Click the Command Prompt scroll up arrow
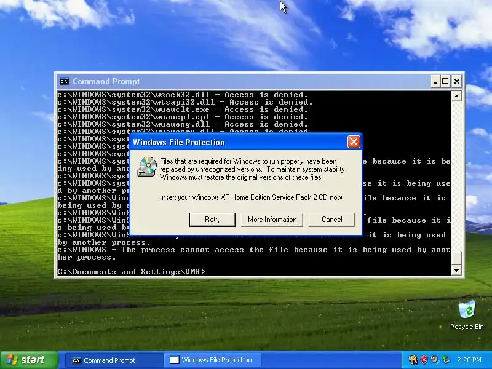The width and height of the screenshot is (492, 369). [x=456, y=96]
